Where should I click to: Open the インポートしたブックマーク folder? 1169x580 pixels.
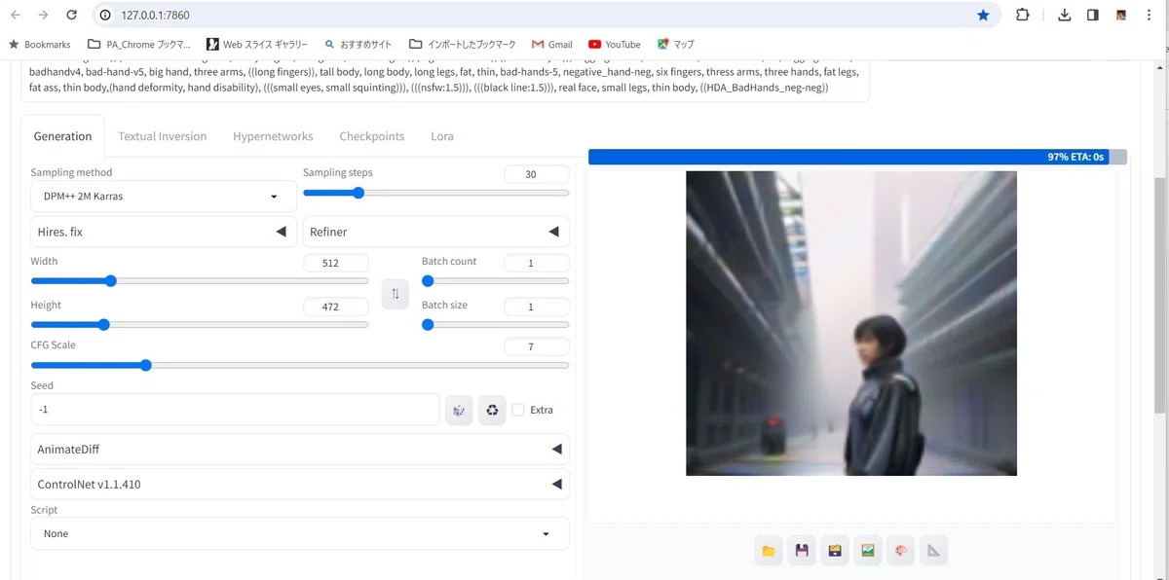463,44
